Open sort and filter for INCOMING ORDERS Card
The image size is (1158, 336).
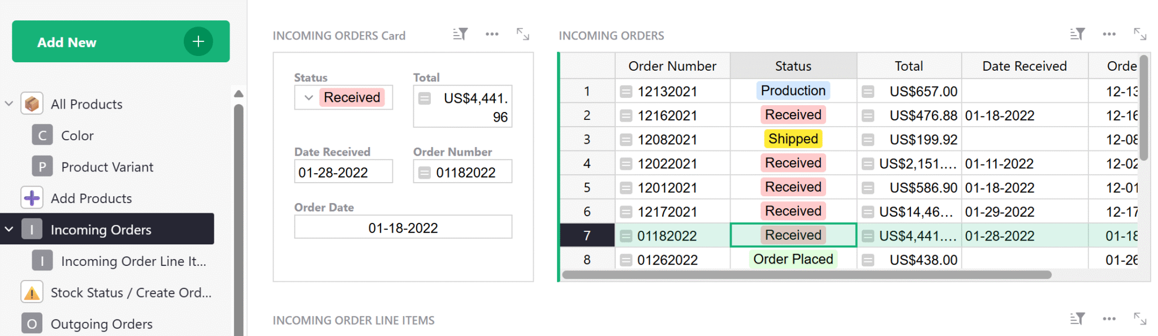click(460, 34)
